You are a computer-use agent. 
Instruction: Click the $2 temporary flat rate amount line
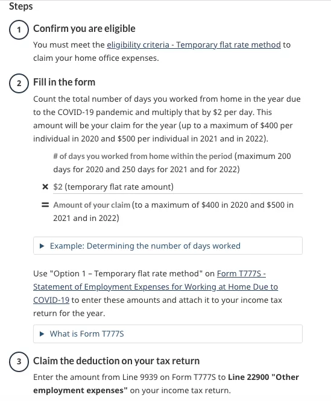click(113, 187)
